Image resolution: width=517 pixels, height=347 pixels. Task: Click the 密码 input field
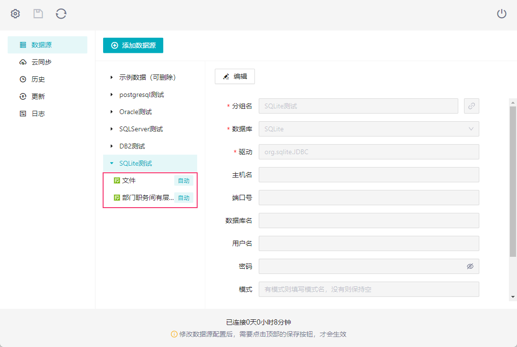pyautogui.click(x=369, y=266)
